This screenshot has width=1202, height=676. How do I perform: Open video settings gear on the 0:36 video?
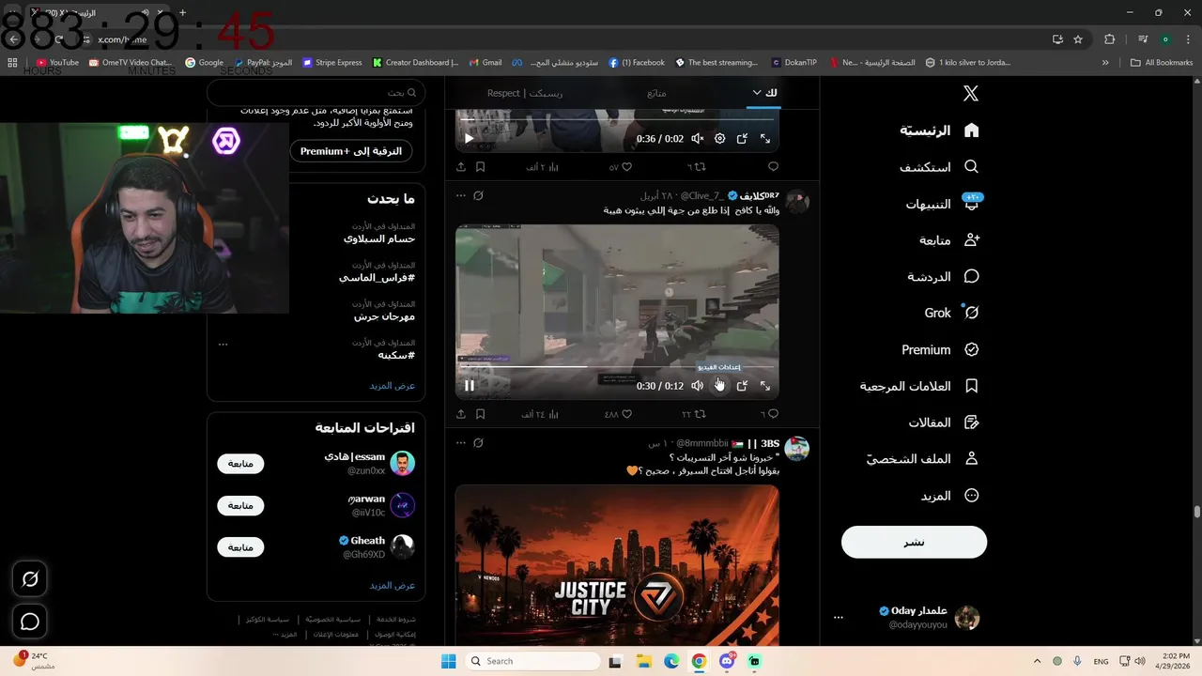[719, 138]
